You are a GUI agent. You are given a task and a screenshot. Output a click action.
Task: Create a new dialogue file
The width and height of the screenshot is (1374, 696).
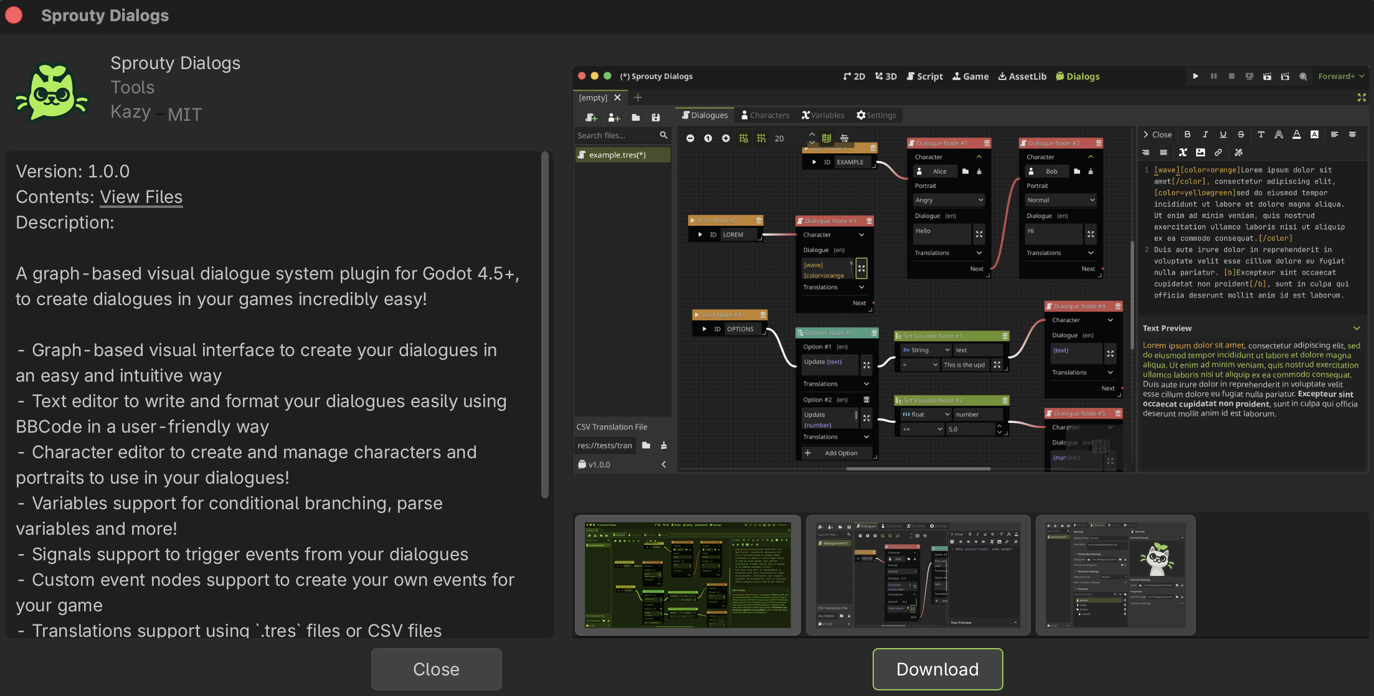tap(590, 117)
